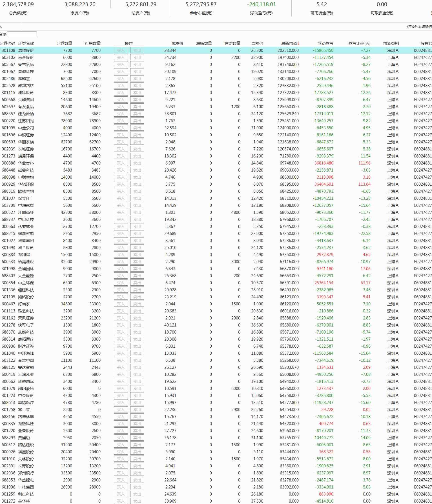The width and height of the screenshot is (432, 504).
Task: Select stock code 600527 for 江南高纤
Action: coord(8,212)
